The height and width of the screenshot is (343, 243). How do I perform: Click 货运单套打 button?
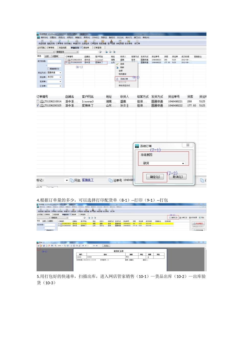coord(198,224)
